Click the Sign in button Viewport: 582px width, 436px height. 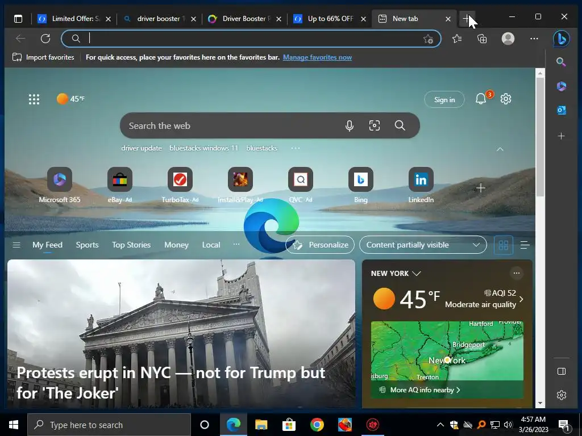(444, 100)
